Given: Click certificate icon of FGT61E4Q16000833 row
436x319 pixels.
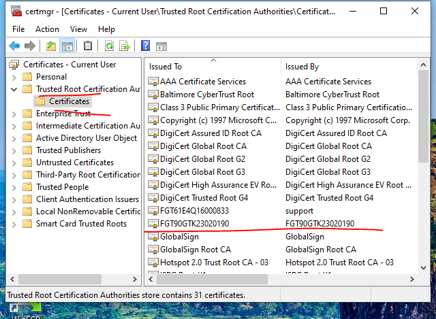Looking at the screenshot, I should coord(153,211).
